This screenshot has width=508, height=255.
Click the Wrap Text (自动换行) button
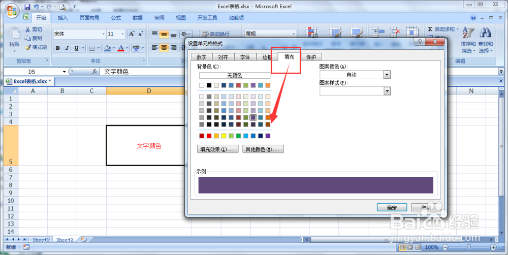tap(216, 34)
